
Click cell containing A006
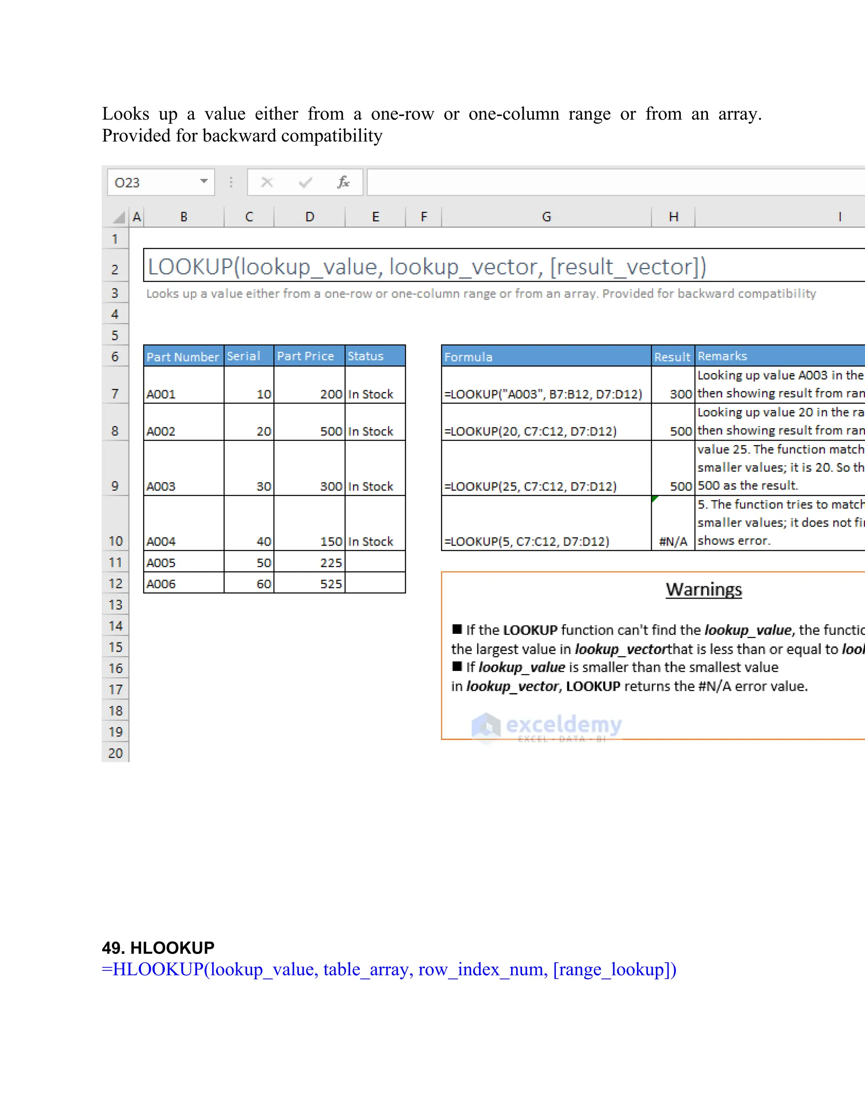click(184, 583)
